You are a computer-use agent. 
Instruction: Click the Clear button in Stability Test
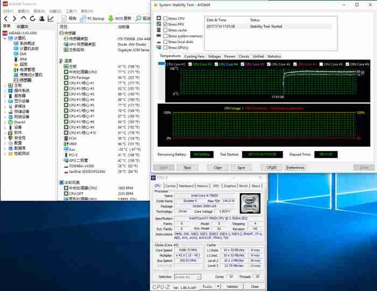[x=218, y=168]
